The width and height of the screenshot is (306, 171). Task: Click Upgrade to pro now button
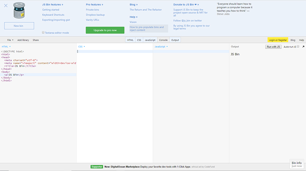[105, 30]
